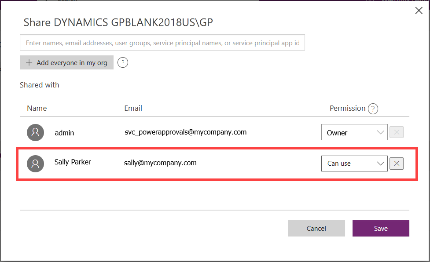430x262 pixels.
Task: Open admin's Owner permission dropdown
Action: (x=354, y=132)
